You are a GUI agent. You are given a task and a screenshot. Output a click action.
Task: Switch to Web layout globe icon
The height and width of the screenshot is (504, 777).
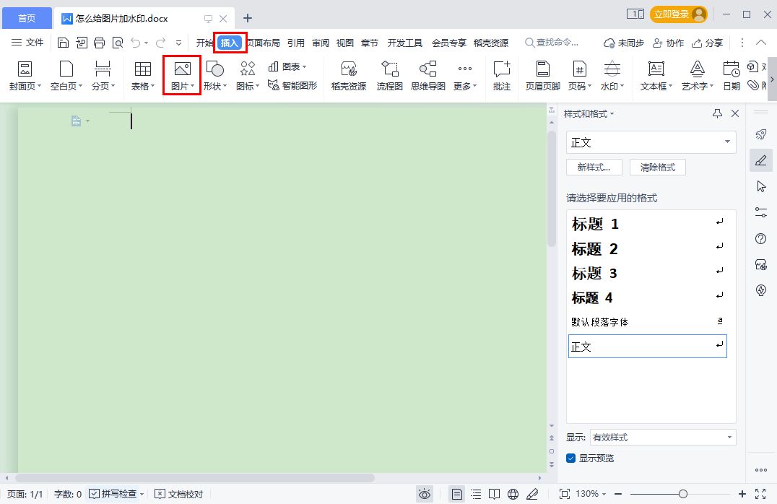513,494
